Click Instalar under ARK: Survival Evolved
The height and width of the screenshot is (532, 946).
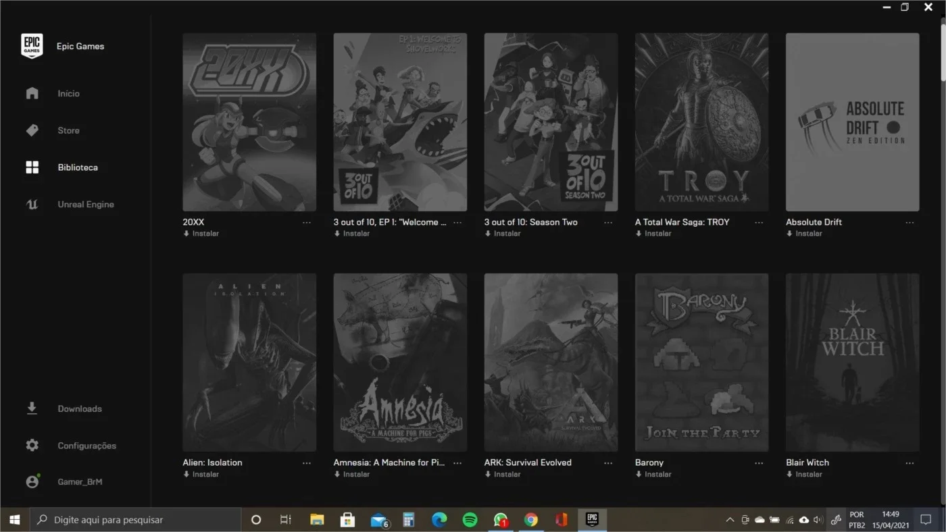[503, 475]
